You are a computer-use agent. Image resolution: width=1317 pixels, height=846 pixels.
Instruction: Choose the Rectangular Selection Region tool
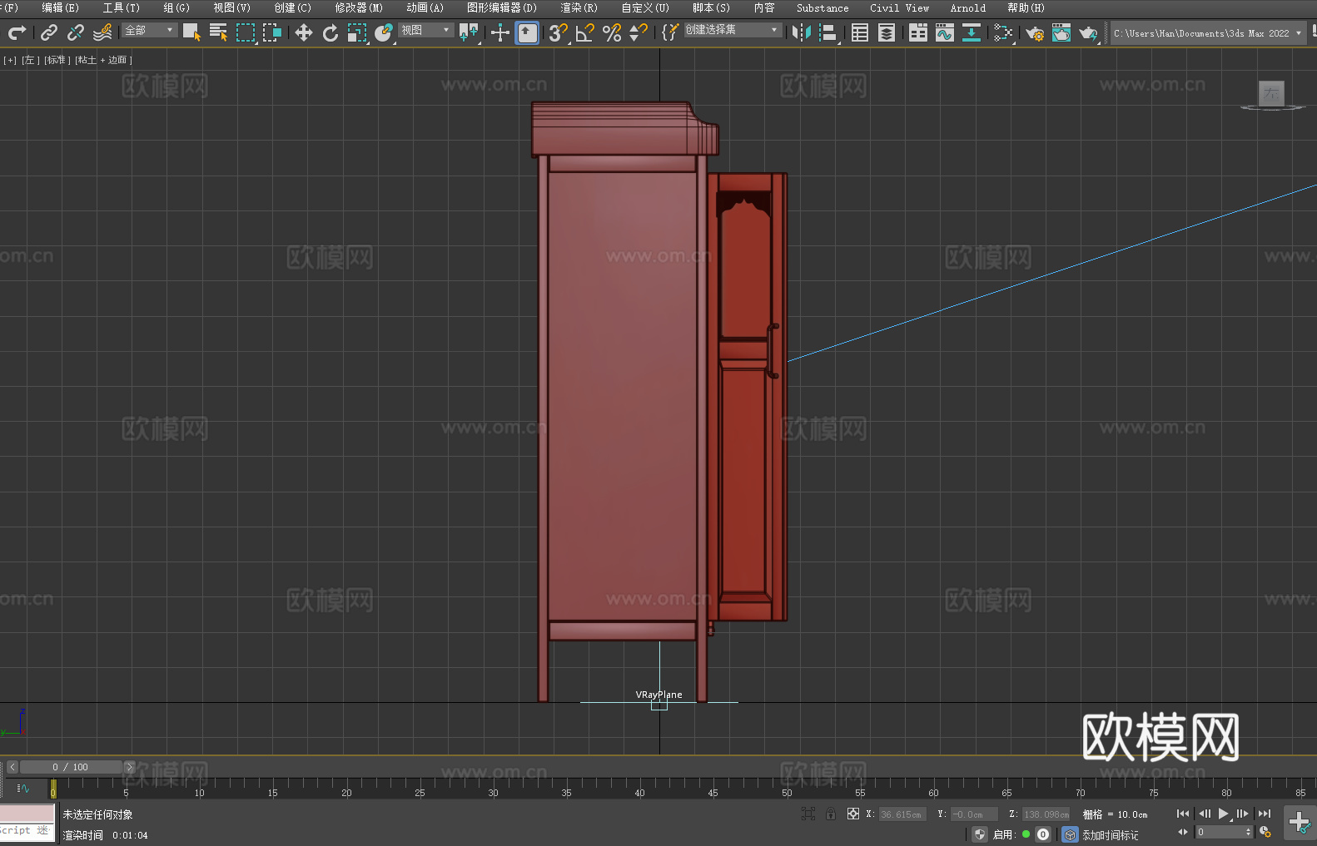click(x=246, y=32)
